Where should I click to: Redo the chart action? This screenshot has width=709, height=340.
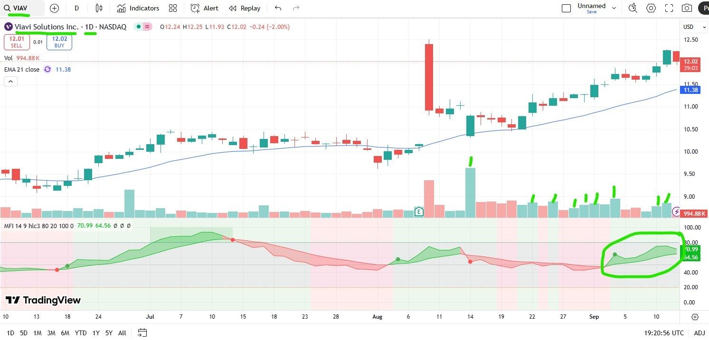296,8
